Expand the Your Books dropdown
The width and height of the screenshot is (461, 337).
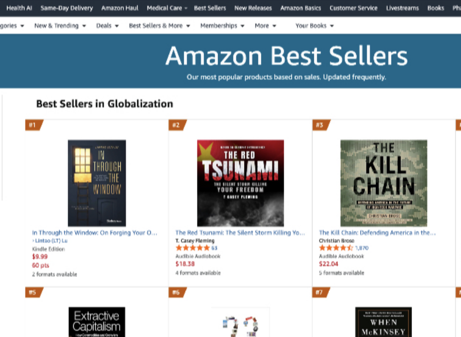point(314,26)
